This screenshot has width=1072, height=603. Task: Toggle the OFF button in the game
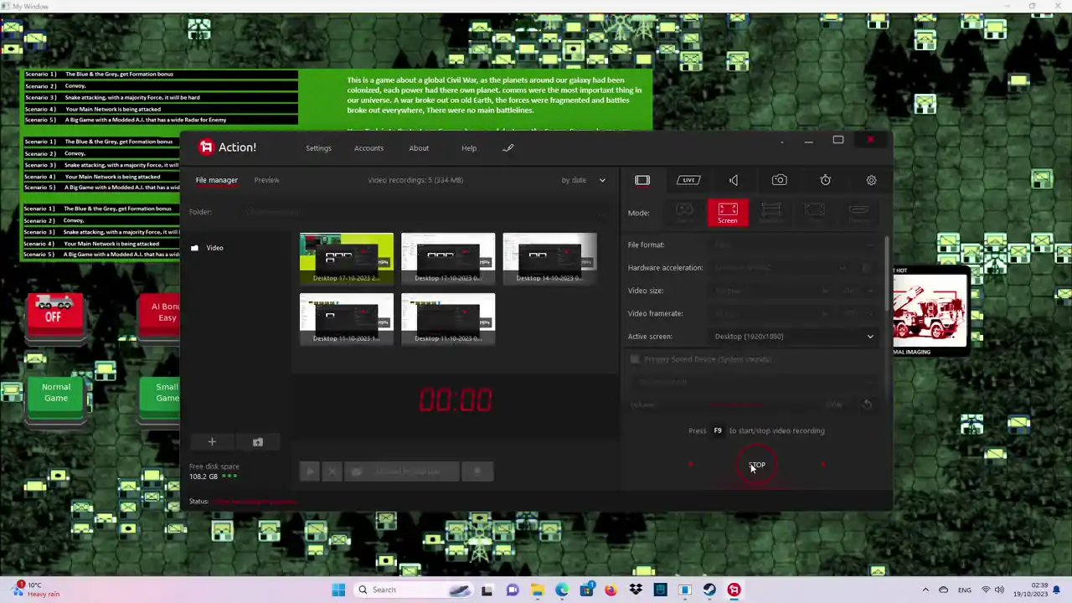click(x=54, y=311)
